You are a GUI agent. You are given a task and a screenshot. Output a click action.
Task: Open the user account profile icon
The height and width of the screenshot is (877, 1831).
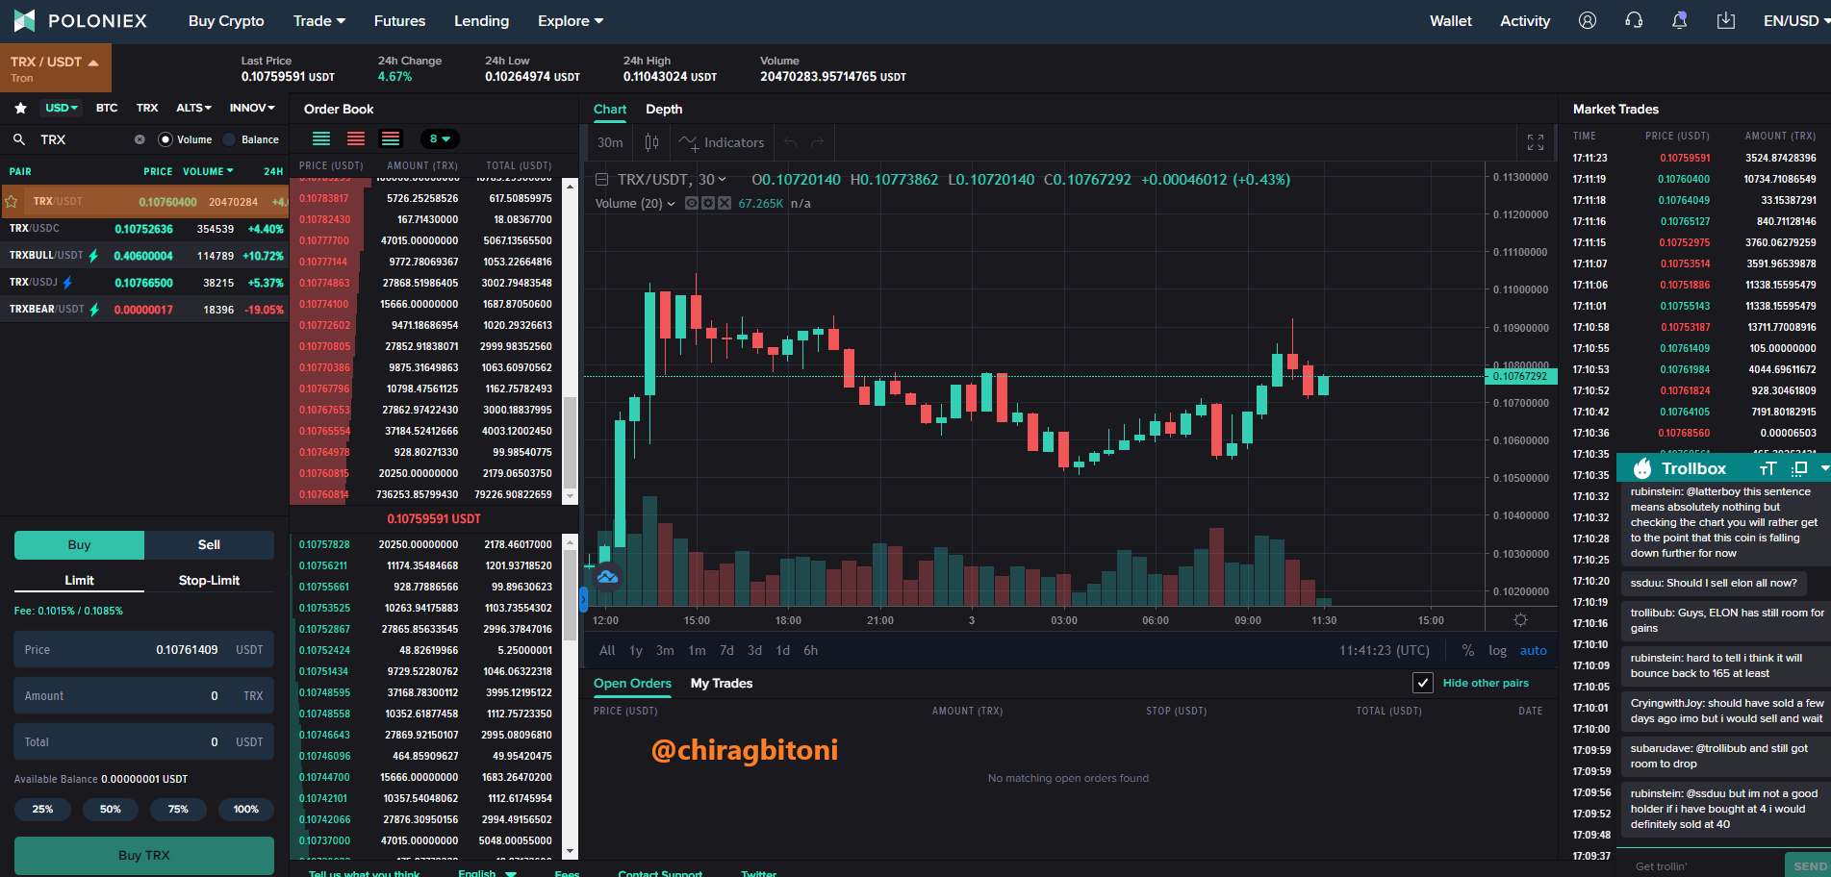coord(1588,20)
